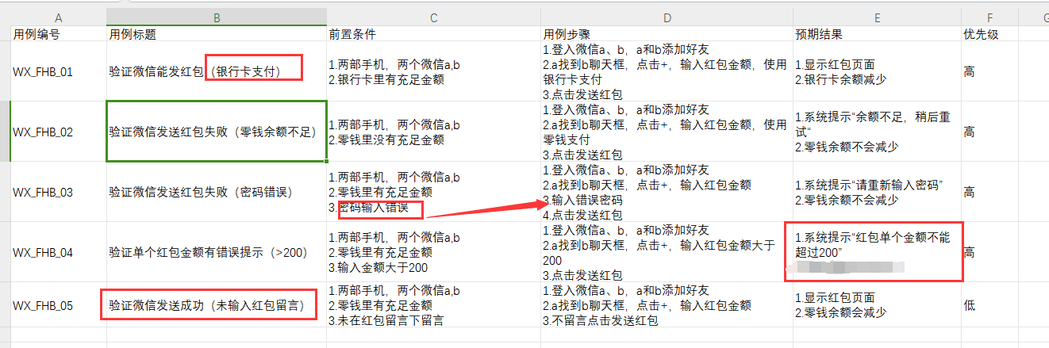Select cell WX_FHB_02
Viewport: 1049px width, 348px height.
(x=59, y=132)
